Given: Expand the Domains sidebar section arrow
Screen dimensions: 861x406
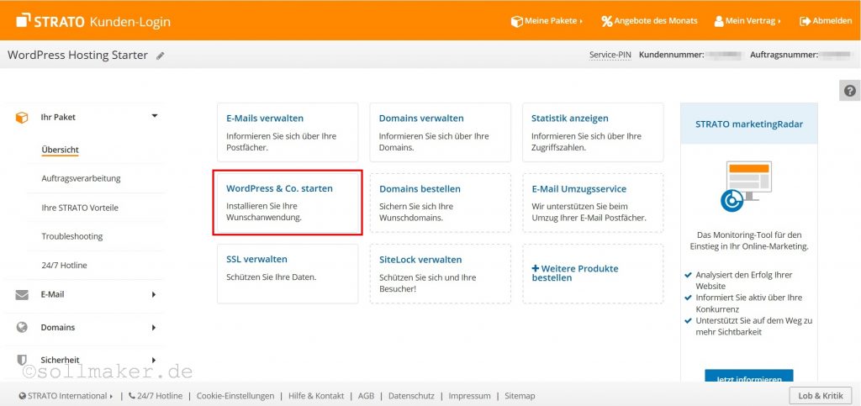Looking at the screenshot, I should [x=154, y=328].
